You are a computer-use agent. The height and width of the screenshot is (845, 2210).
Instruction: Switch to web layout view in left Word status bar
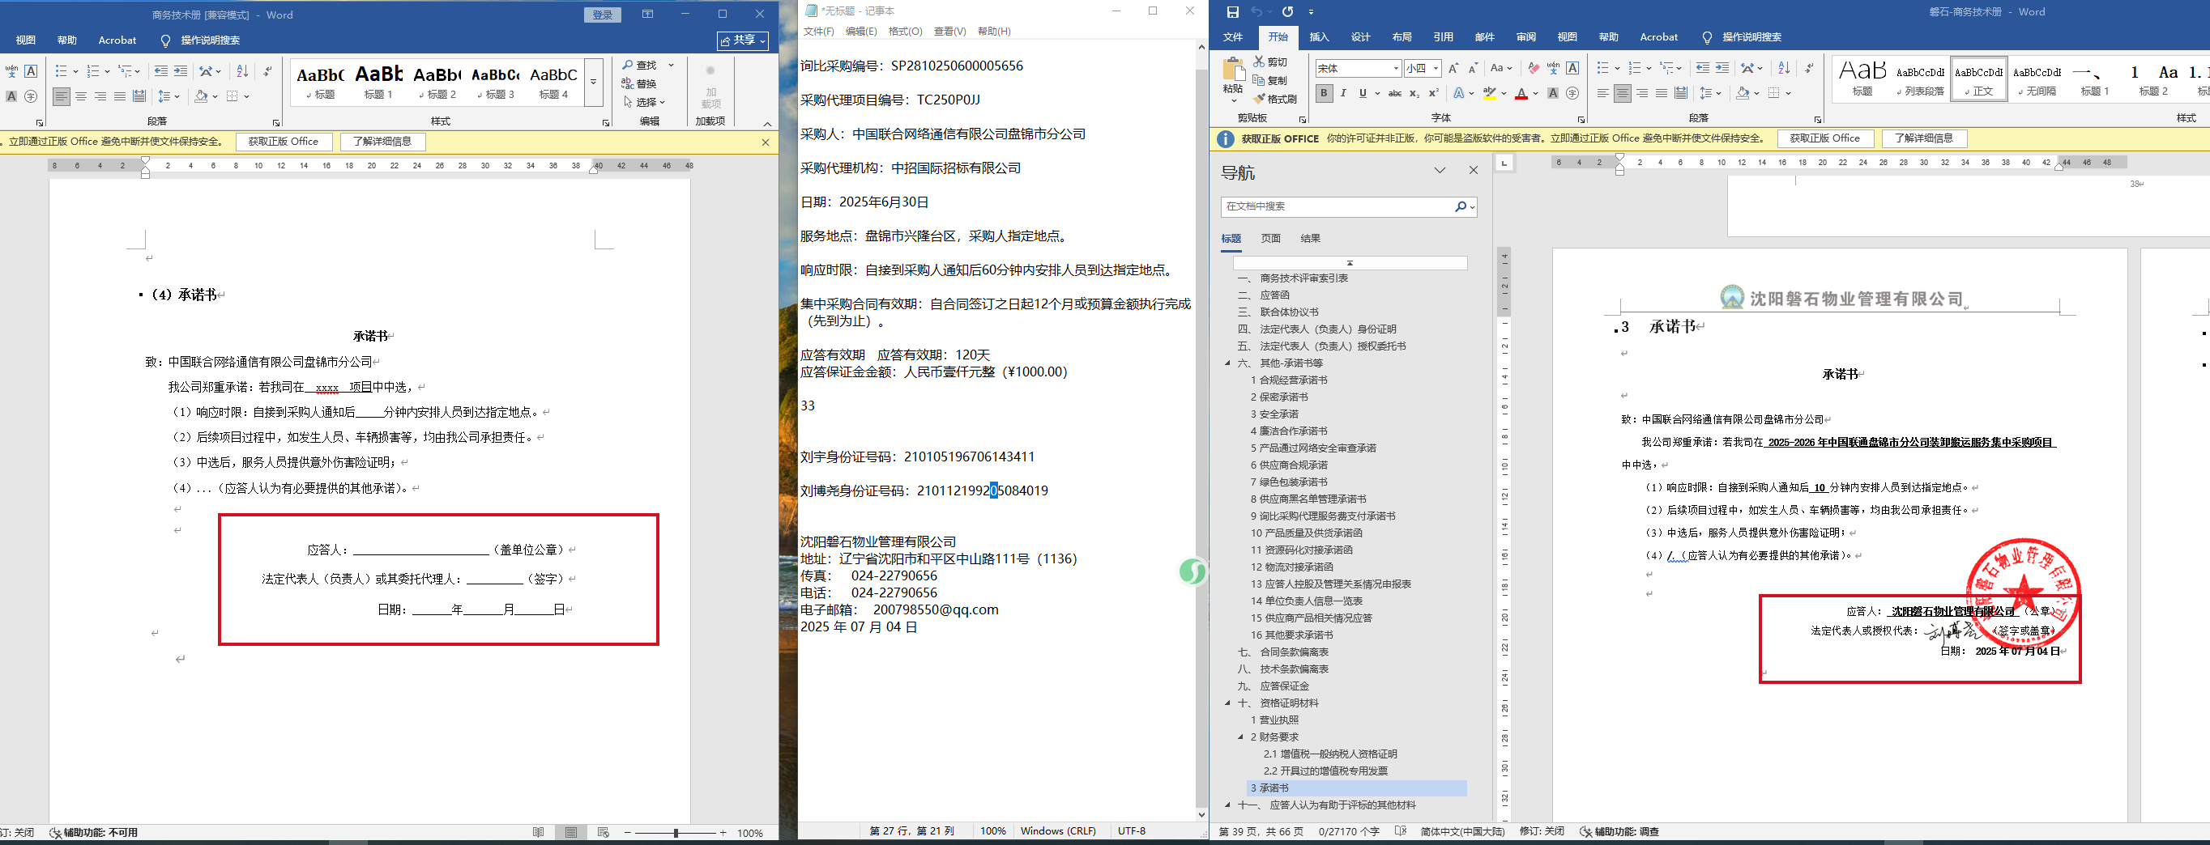click(x=603, y=832)
